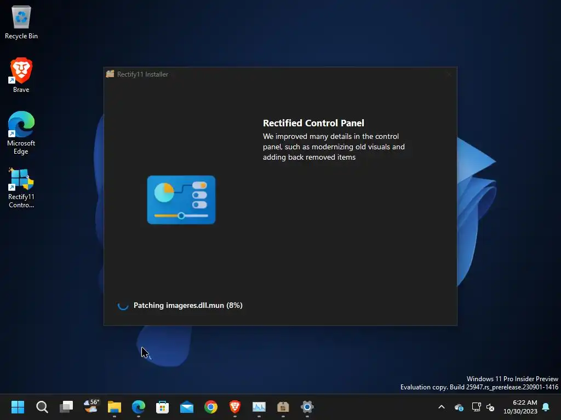Open Settings from the taskbar gear icon
This screenshot has height=420, width=561.
pos(307,407)
